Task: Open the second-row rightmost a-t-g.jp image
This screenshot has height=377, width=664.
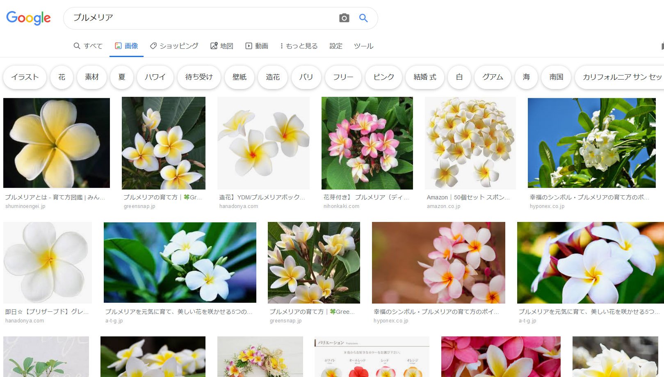Action: (x=591, y=263)
